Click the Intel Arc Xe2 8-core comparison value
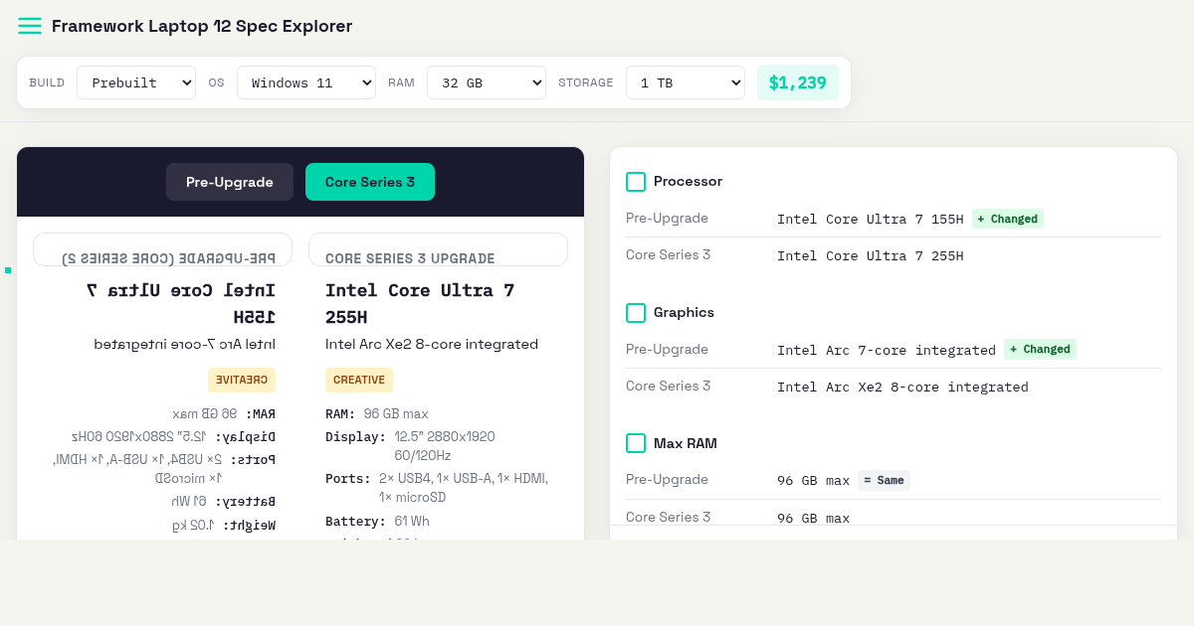The image size is (1194, 626). pyautogui.click(x=902, y=387)
